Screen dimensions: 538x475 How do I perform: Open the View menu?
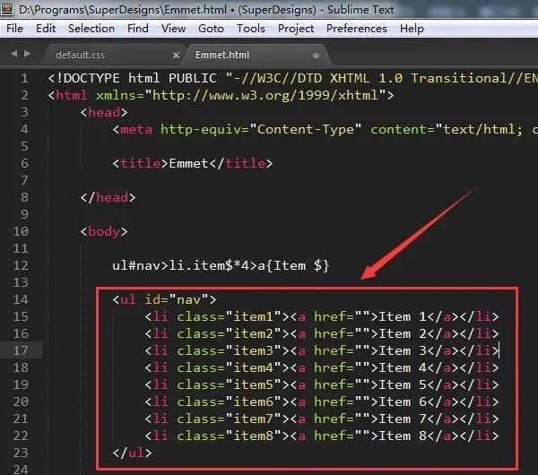pos(173,29)
